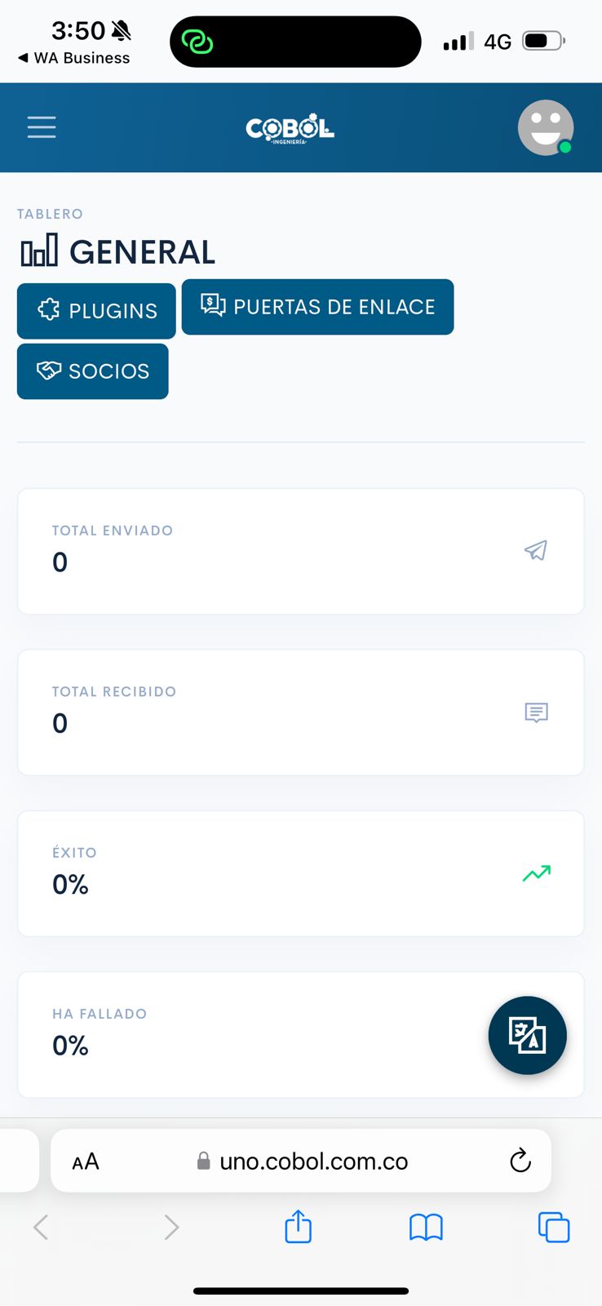Open Safari bookmarks
The height and width of the screenshot is (1306, 602).
coord(426,1227)
